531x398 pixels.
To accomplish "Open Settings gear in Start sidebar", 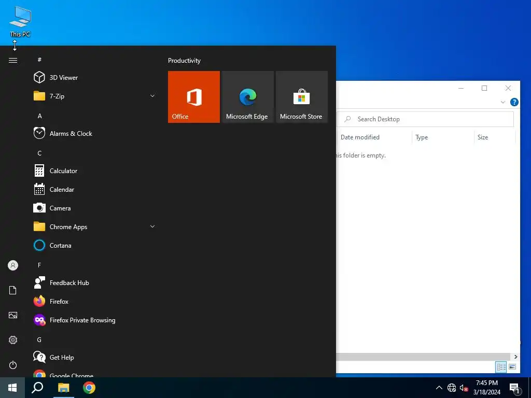I will 13,340.
